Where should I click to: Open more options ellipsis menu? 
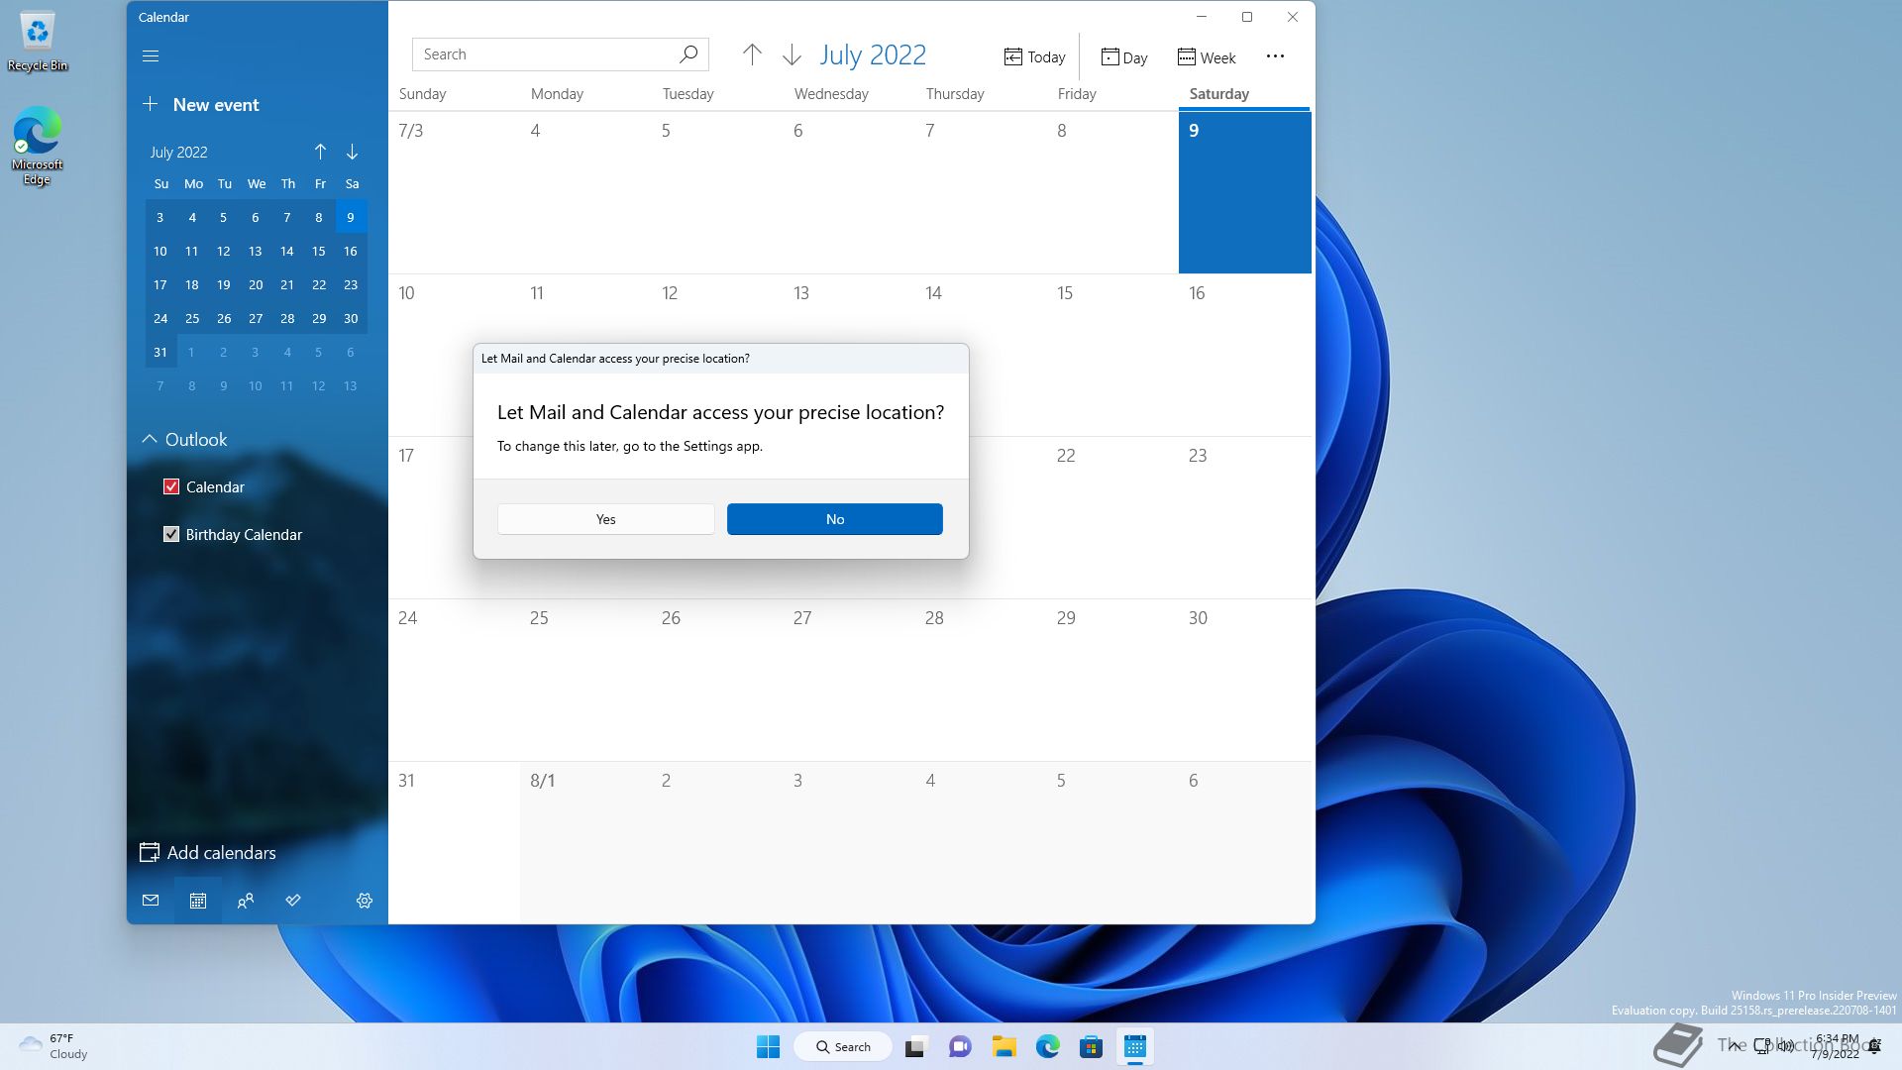coord(1275,56)
